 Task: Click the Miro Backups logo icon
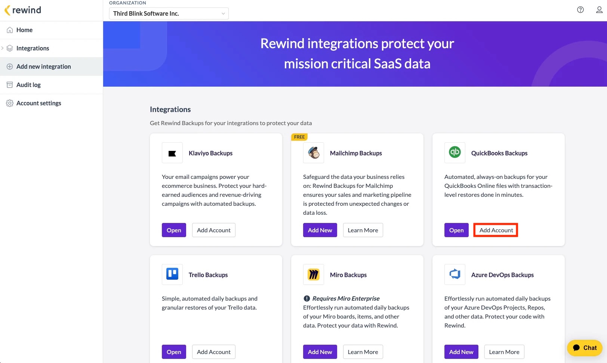(314, 274)
